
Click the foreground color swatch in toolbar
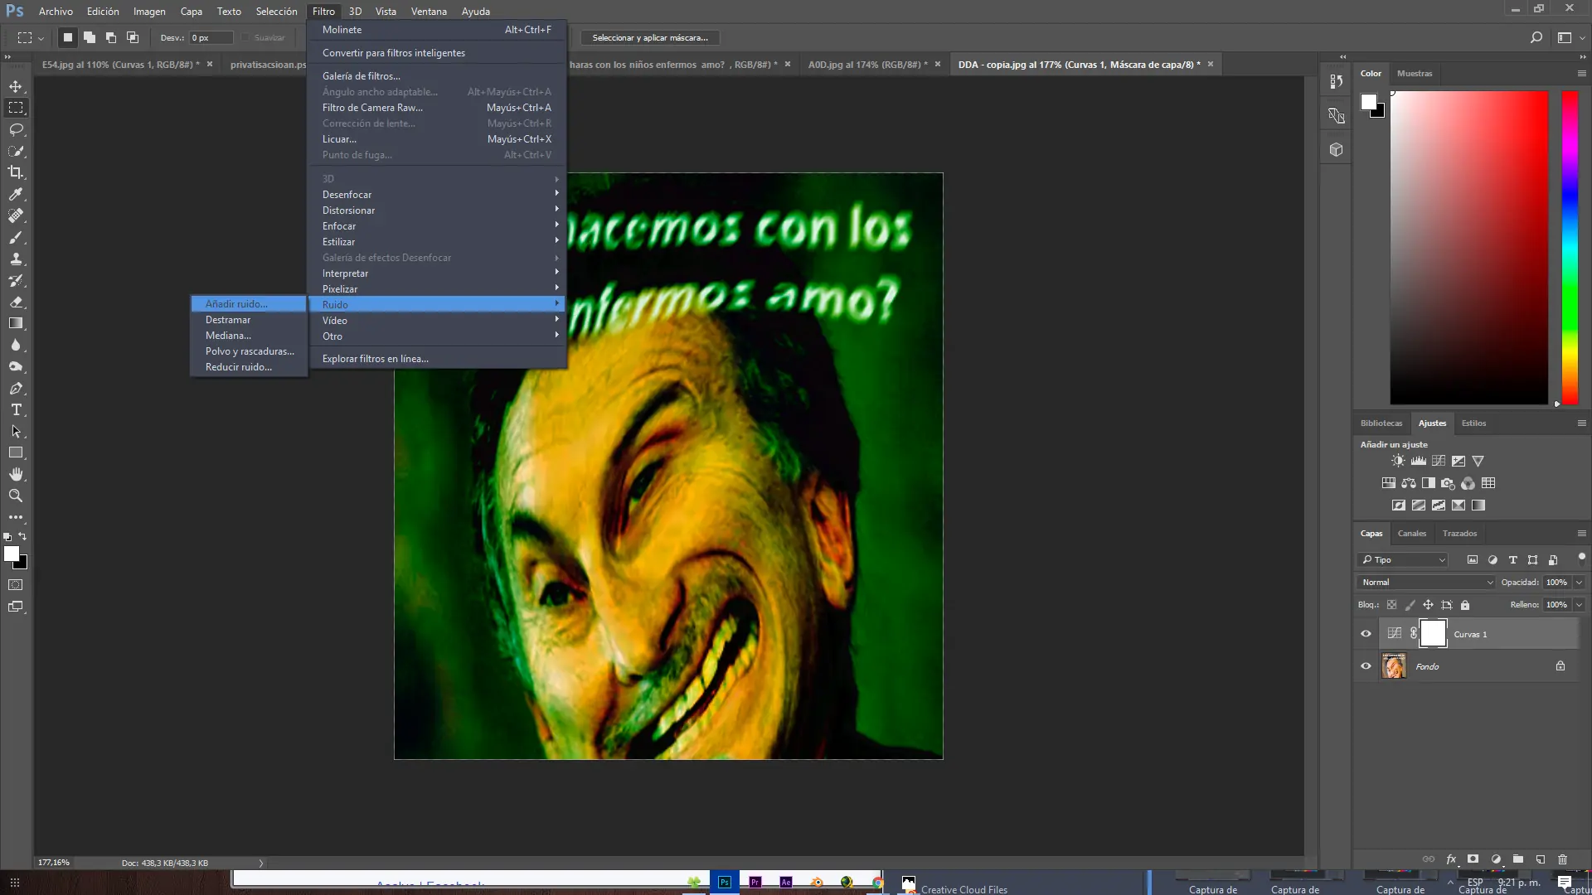pos(11,554)
